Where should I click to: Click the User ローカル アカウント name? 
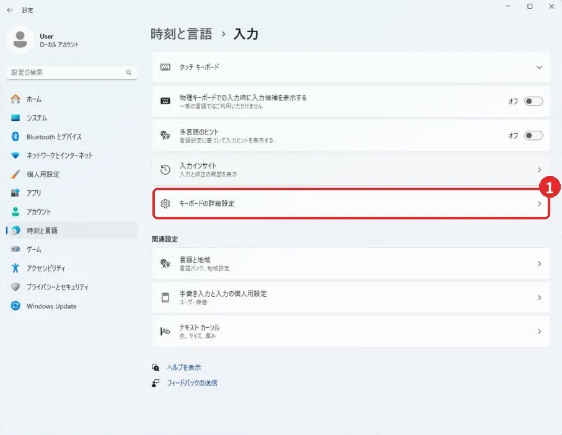[59, 40]
